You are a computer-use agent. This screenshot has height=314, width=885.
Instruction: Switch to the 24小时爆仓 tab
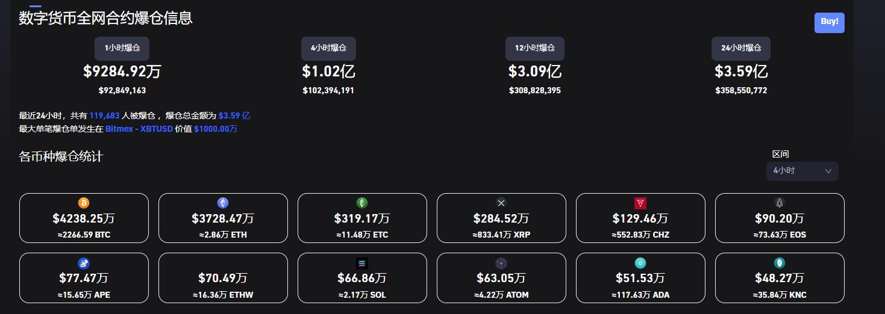click(x=741, y=48)
